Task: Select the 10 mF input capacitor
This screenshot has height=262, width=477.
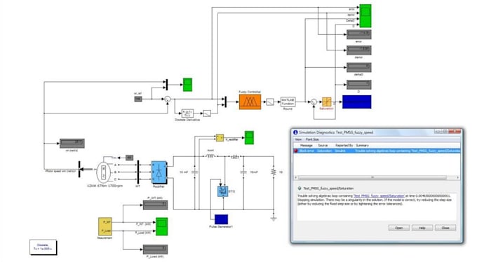Action: click(x=195, y=172)
